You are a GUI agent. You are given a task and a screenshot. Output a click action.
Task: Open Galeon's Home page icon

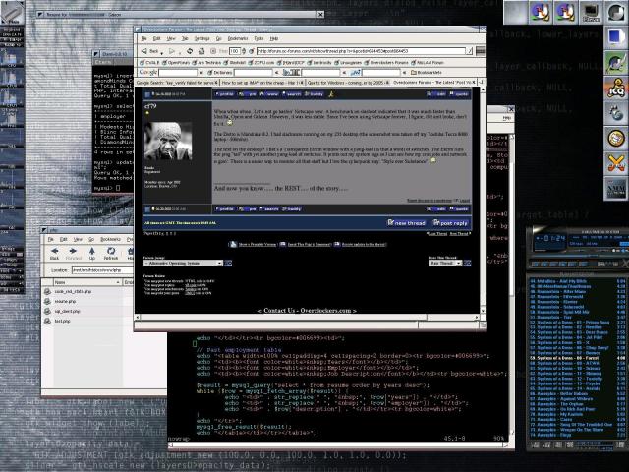click(201, 51)
